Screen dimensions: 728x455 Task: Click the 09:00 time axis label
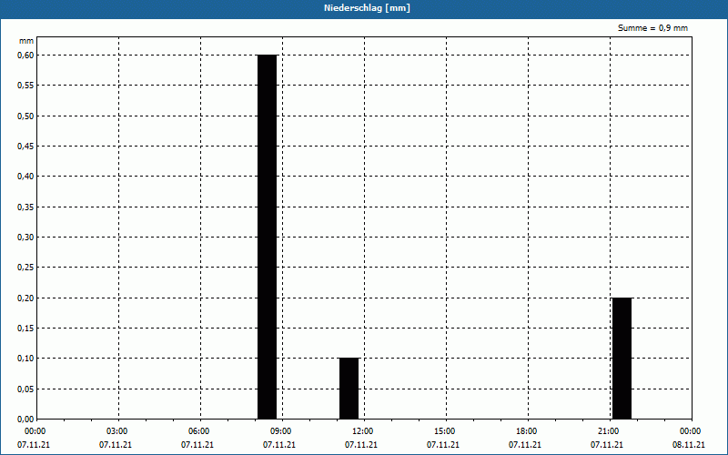(281, 431)
